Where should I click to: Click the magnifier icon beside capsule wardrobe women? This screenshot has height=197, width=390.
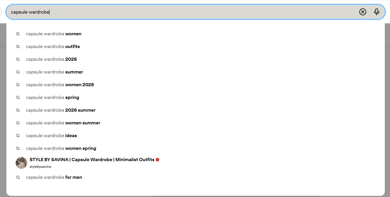pyautogui.click(x=18, y=34)
